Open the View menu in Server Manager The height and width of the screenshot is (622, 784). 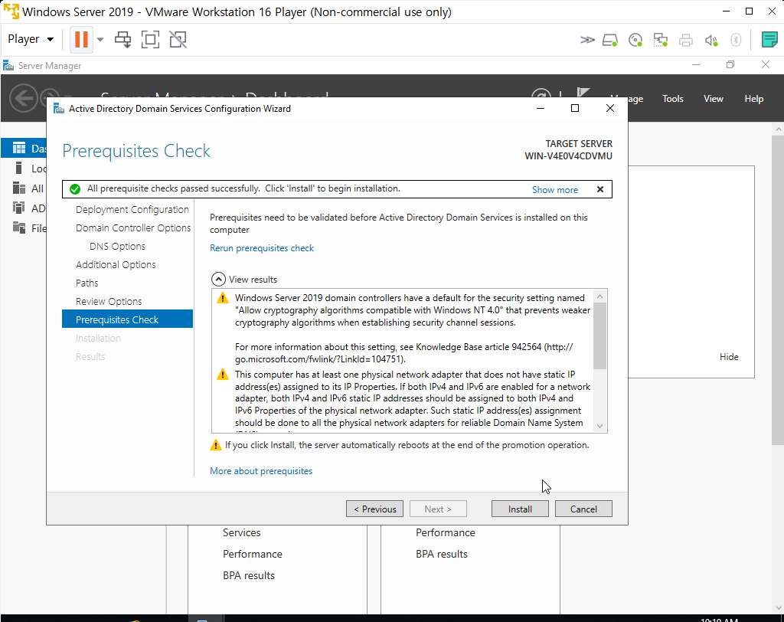pyautogui.click(x=713, y=99)
